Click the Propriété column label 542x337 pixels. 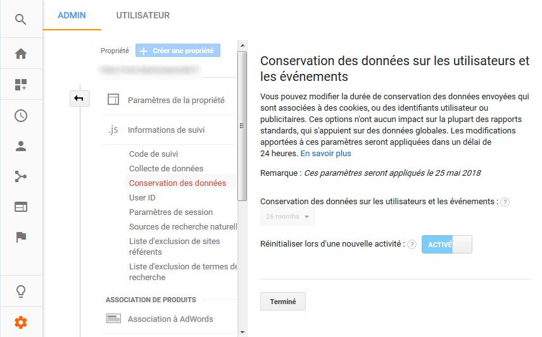(115, 51)
